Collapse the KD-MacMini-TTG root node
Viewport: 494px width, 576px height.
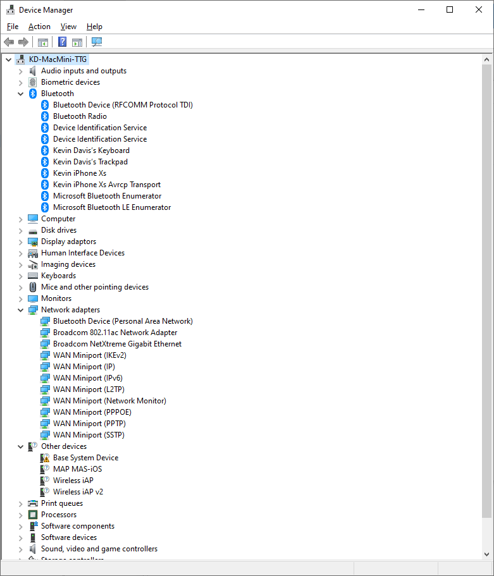8,59
